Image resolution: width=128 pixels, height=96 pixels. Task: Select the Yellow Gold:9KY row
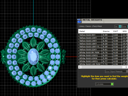coord(103,35)
